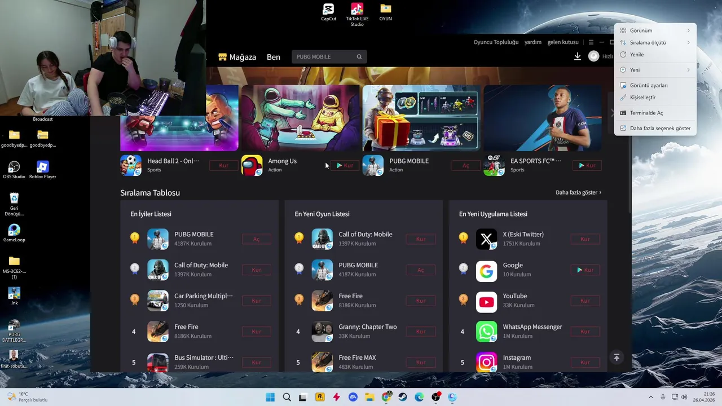Click Kur button for X (Eski Twitter)

[x=585, y=239]
